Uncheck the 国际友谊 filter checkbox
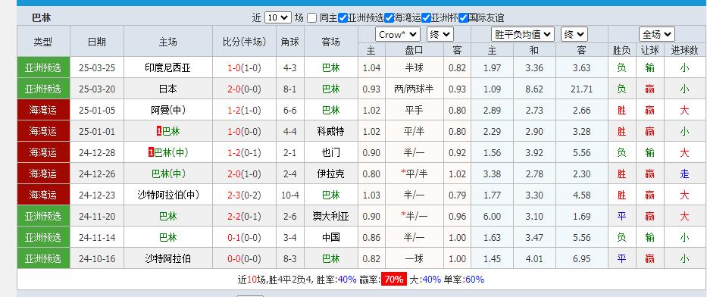 (463, 18)
